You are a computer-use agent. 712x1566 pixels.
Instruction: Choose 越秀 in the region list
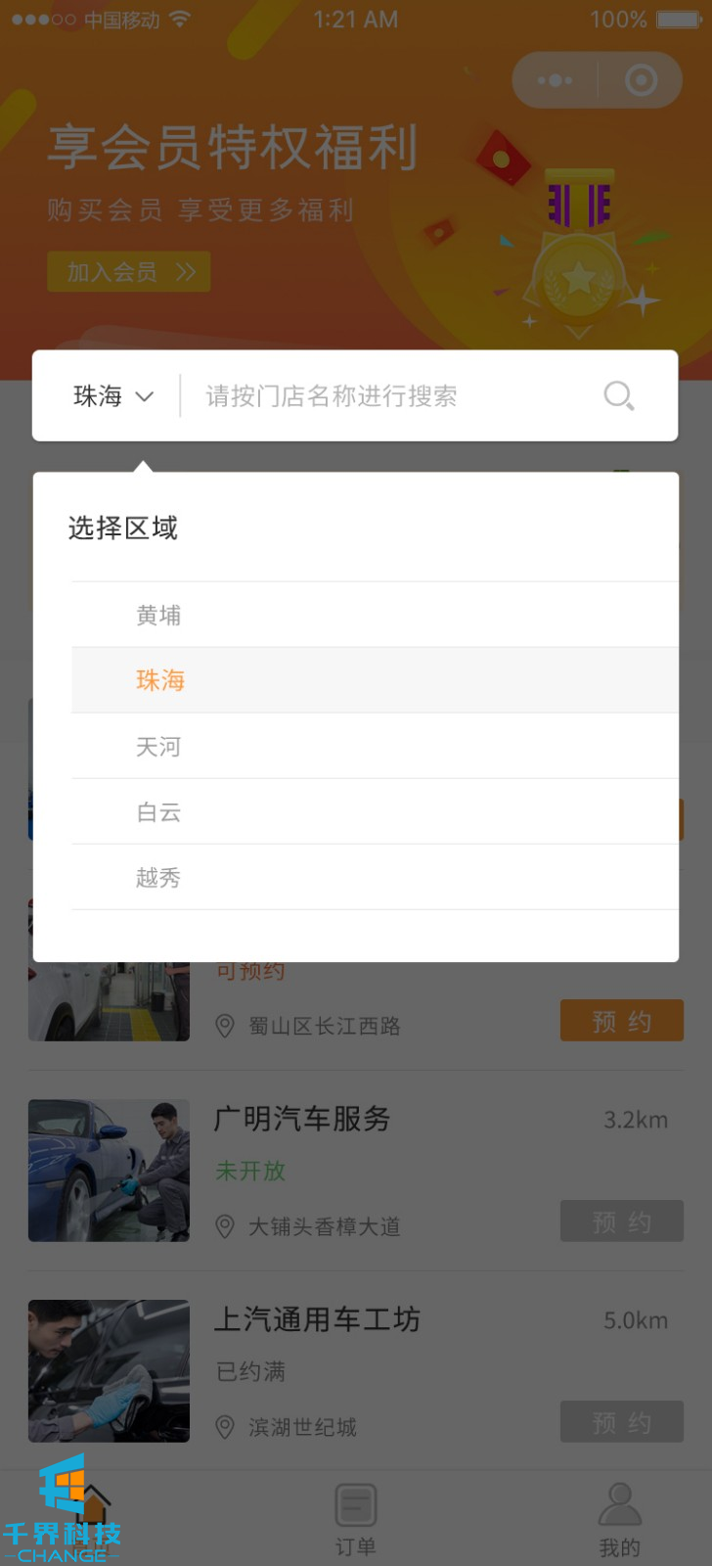tap(158, 878)
